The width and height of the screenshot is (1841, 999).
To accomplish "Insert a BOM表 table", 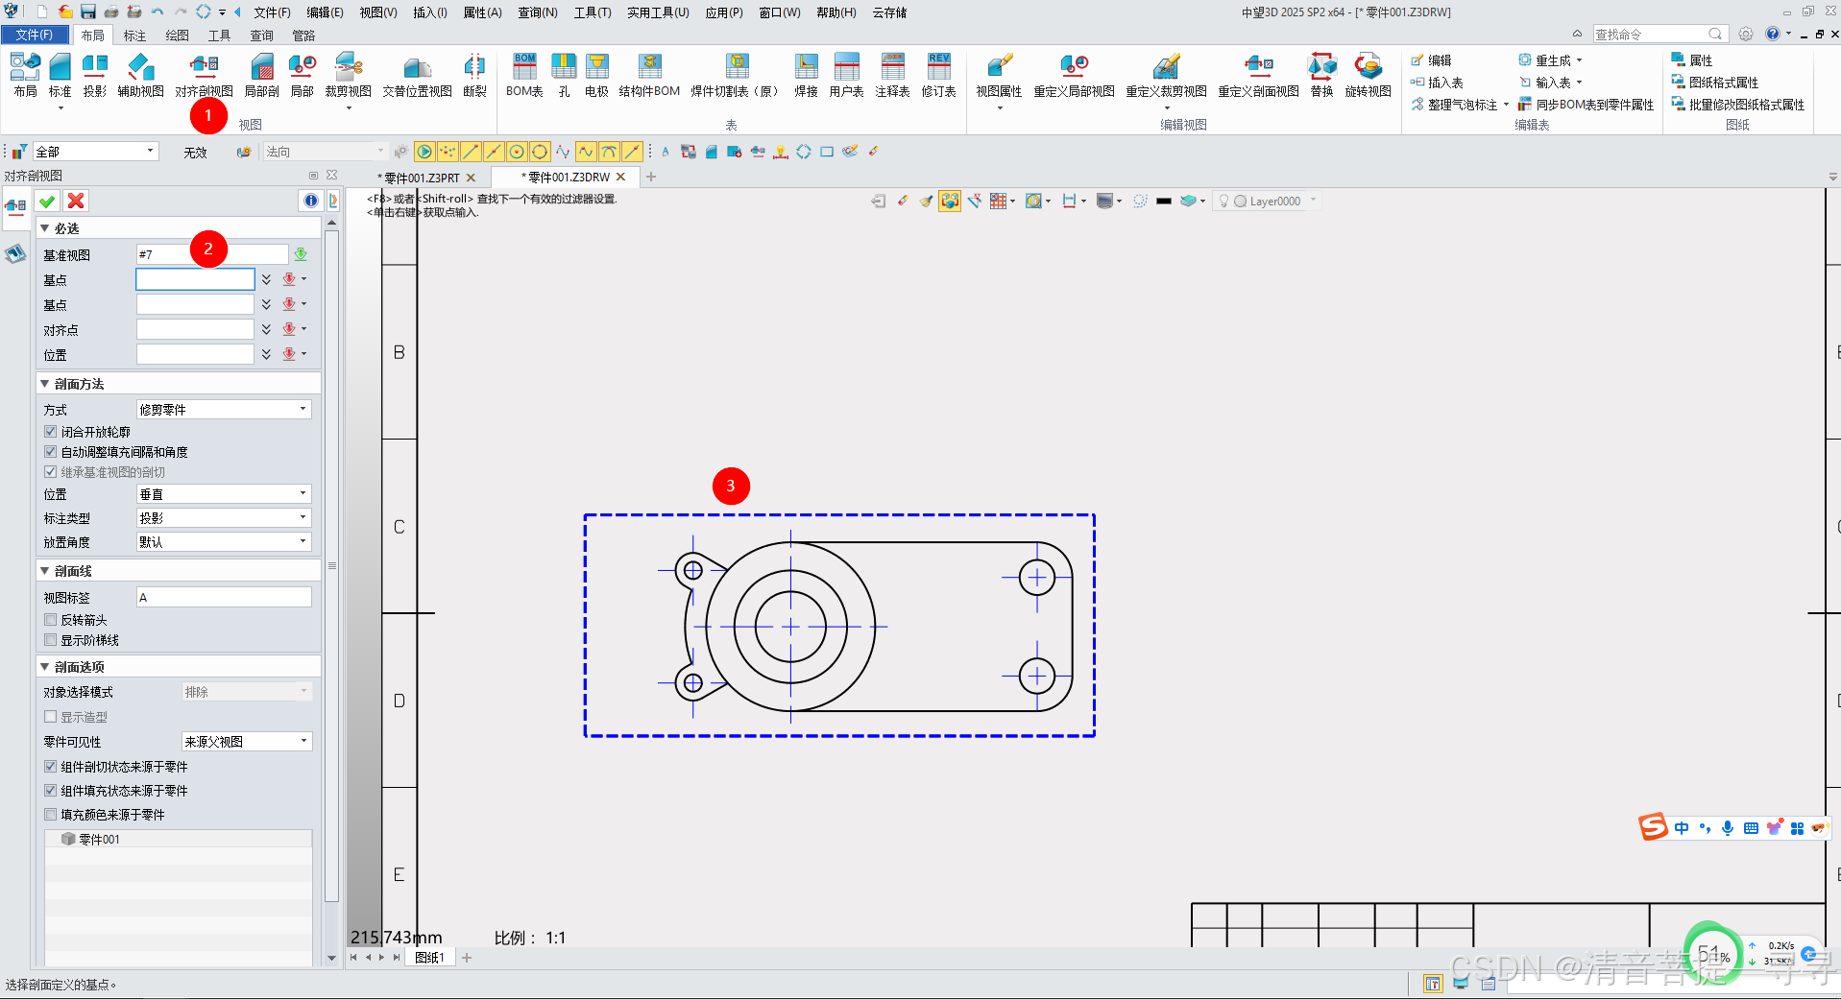I will (524, 75).
